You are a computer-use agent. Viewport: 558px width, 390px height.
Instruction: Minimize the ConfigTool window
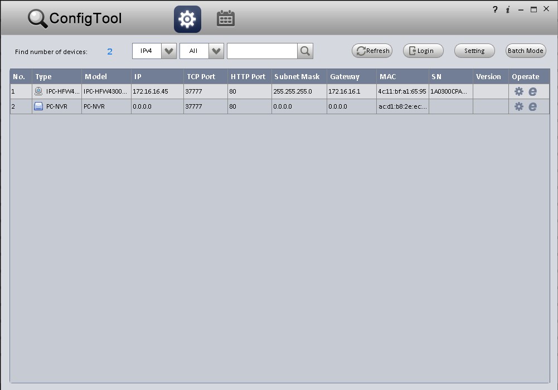pos(521,10)
